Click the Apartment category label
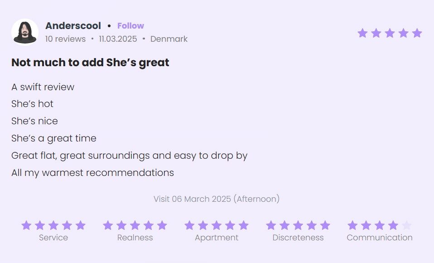 217,238
